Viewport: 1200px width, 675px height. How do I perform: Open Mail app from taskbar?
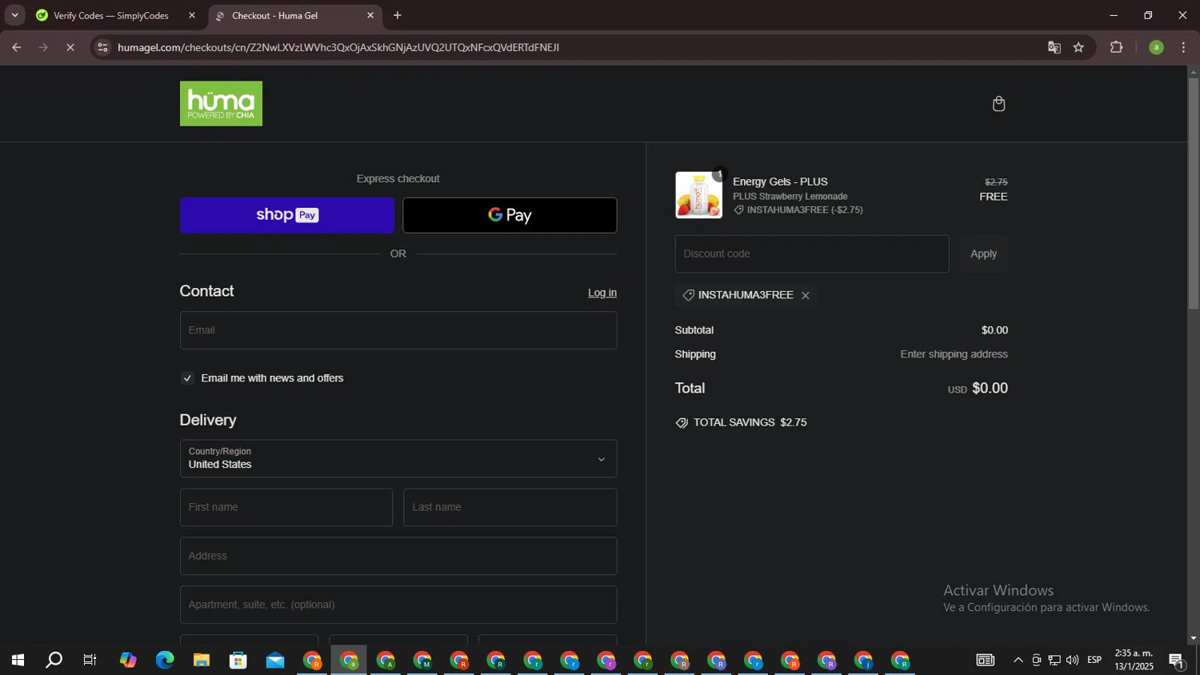pyautogui.click(x=275, y=661)
